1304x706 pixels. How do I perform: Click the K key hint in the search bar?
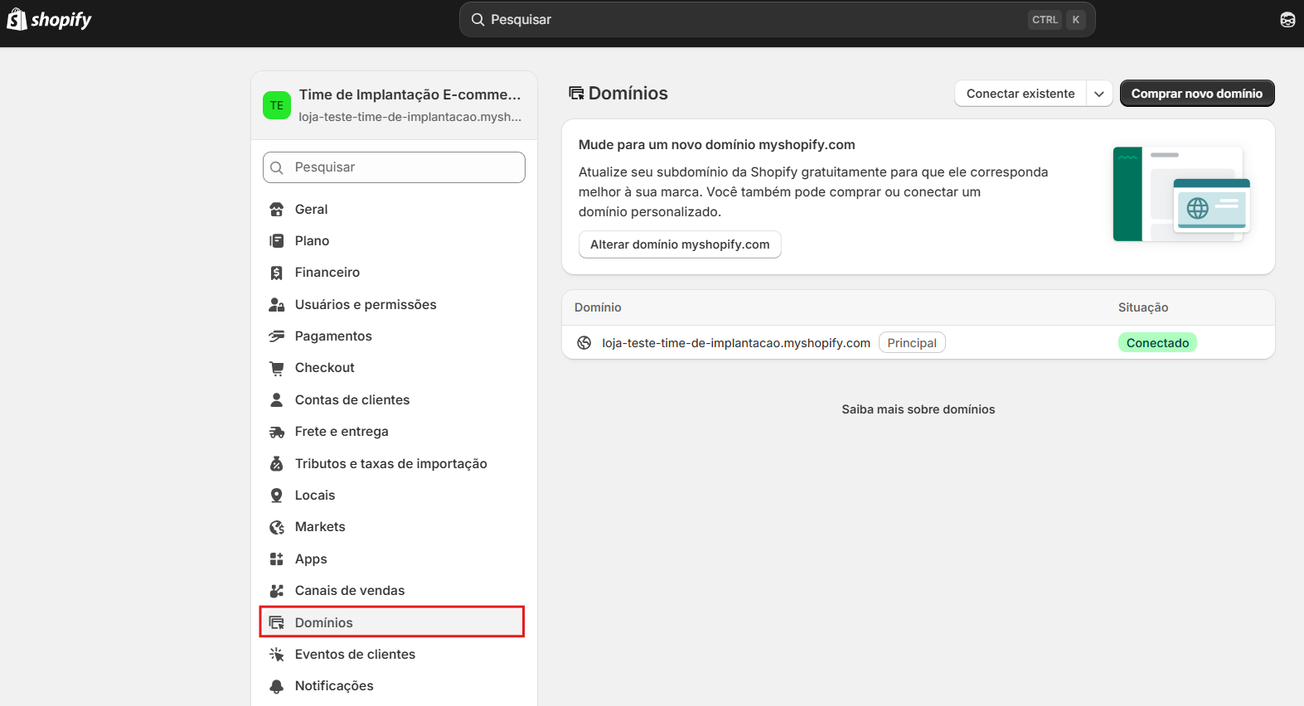(1076, 20)
